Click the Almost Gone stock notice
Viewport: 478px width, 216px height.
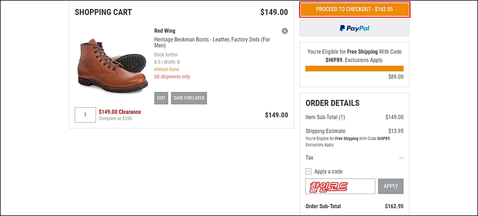coord(167,70)
